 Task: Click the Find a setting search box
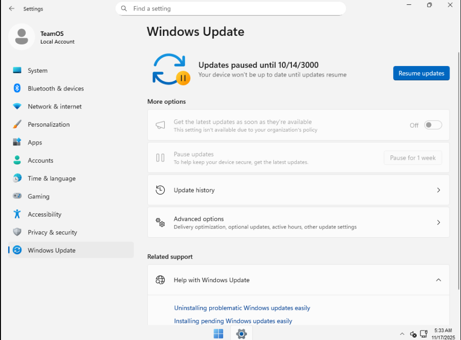point(231,9)
